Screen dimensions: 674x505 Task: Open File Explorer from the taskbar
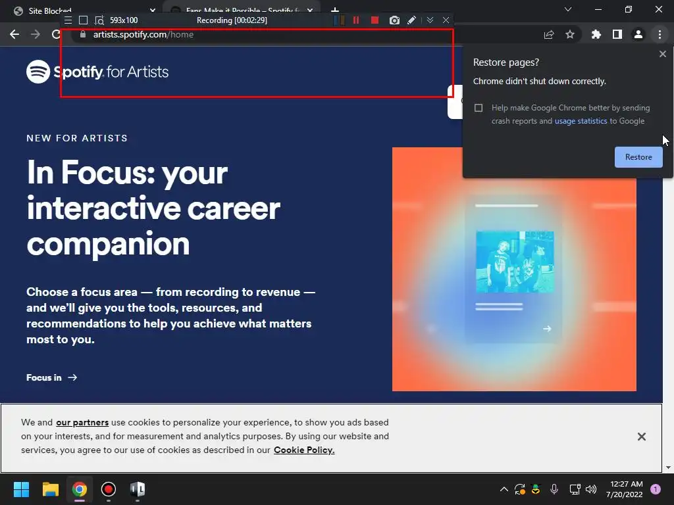pyautogui.click(x=50, y=489)
